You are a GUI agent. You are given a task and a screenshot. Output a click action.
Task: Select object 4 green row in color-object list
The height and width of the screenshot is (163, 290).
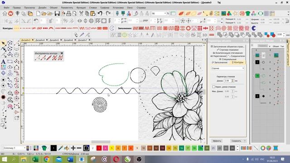pyautogui.click(x=268, y=76)
